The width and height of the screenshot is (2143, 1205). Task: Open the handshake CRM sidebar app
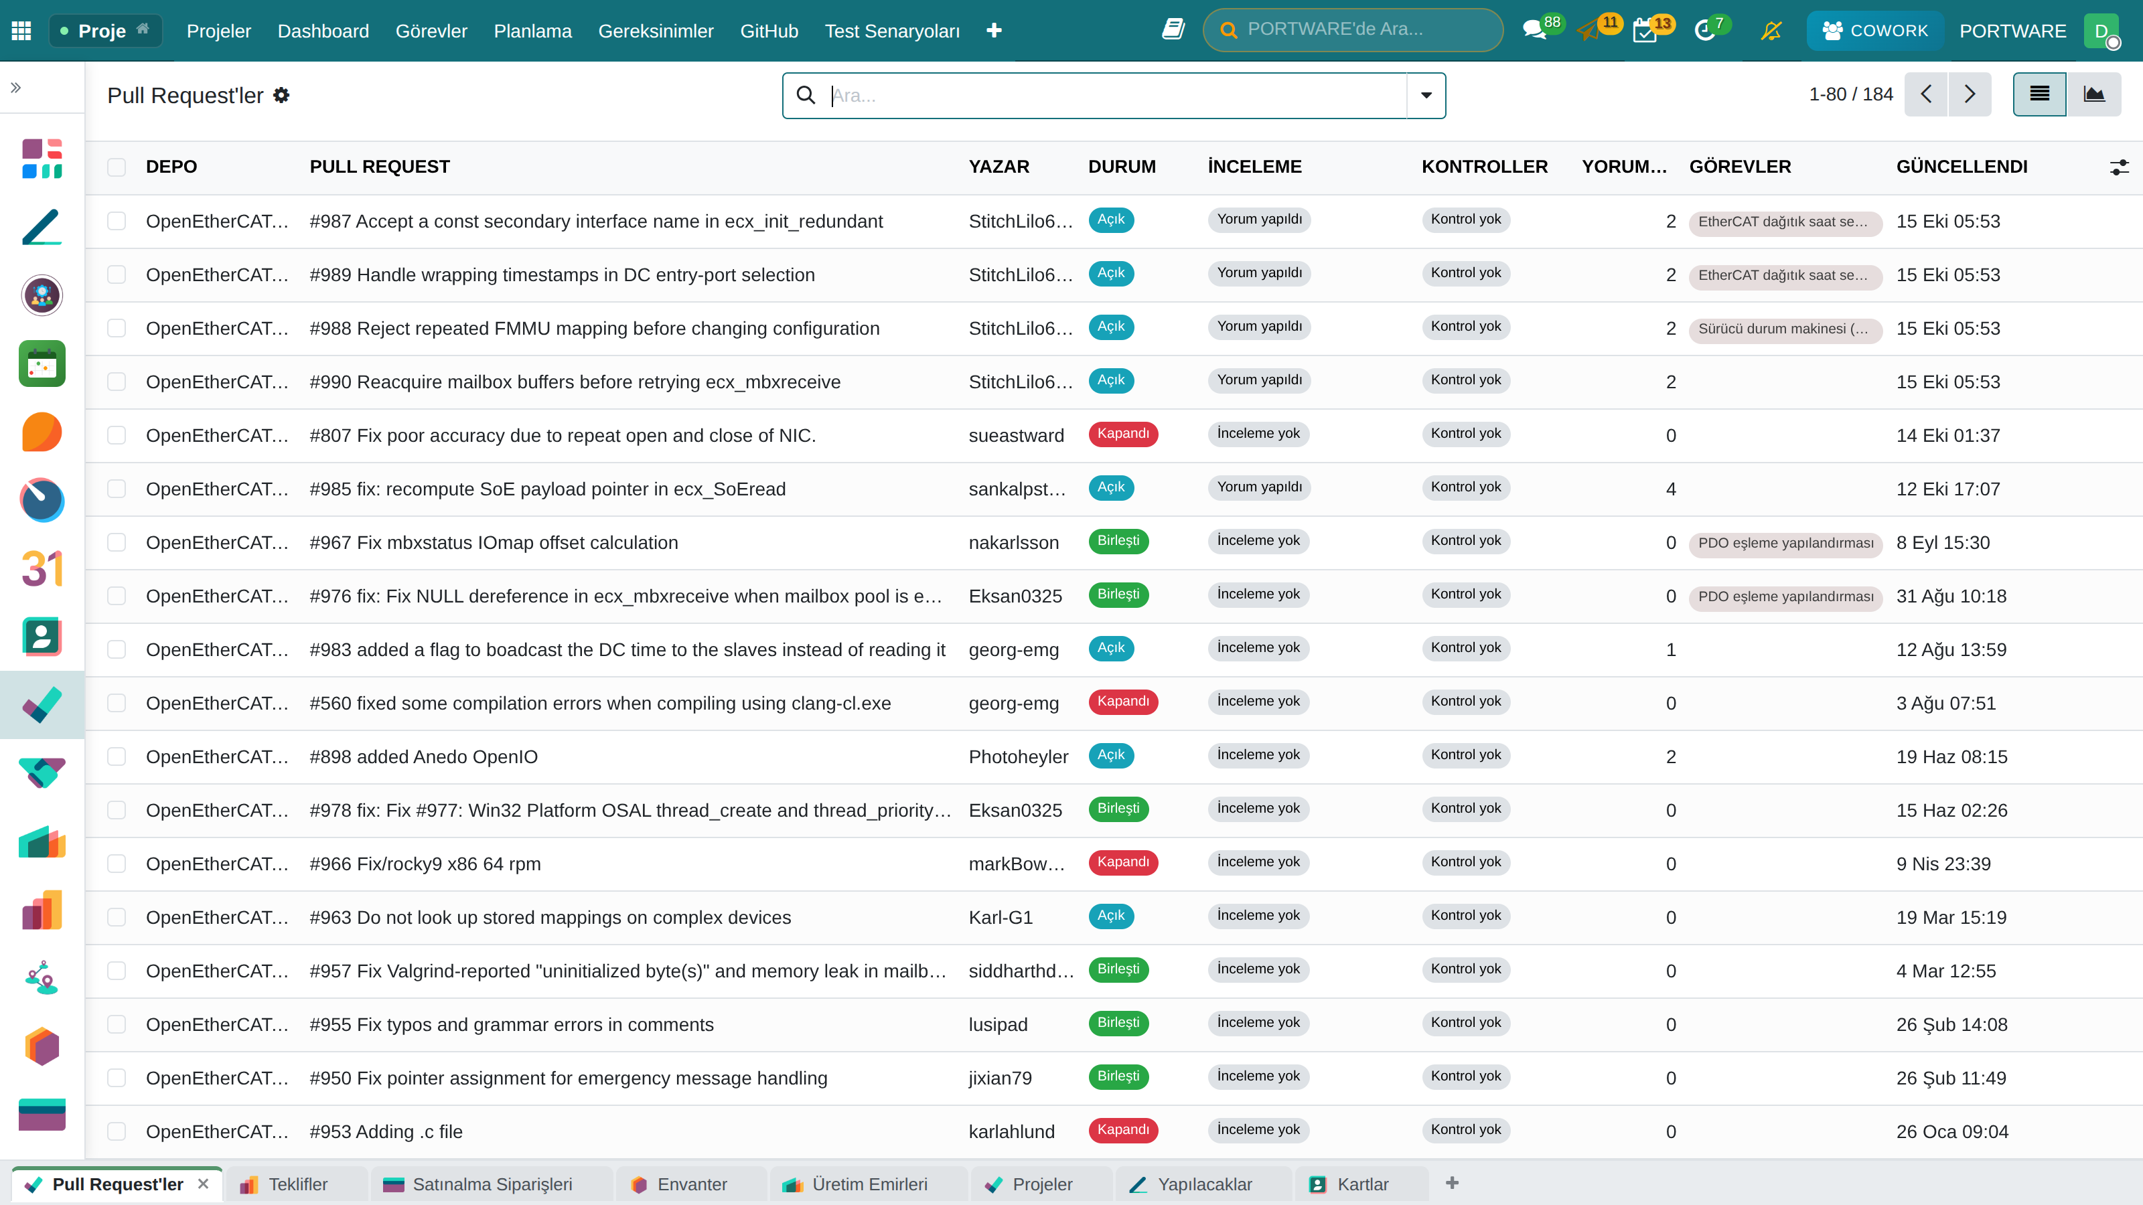pyautogui.click(x=42, y=773)
